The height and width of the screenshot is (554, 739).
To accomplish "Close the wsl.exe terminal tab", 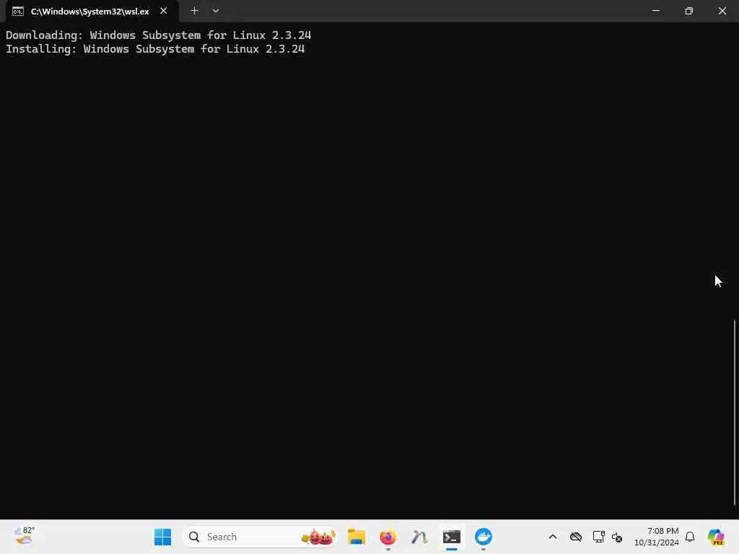I will point(164,11).
